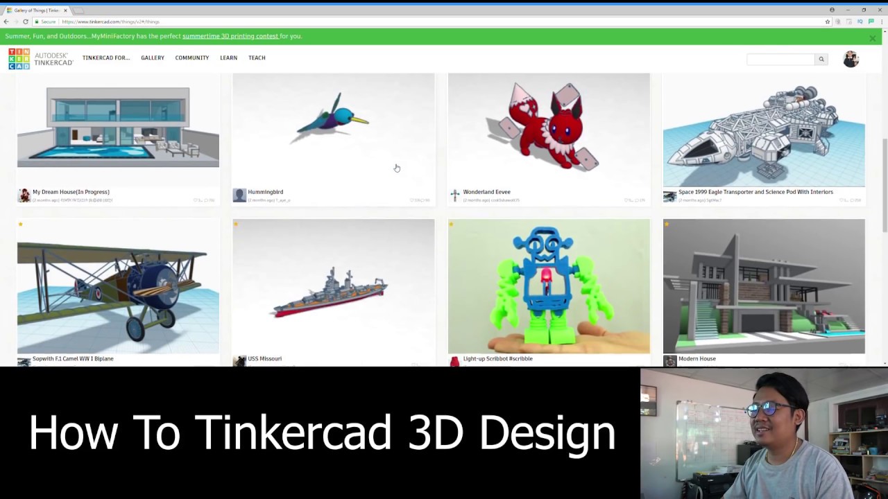Open the Hummingbird title link
Image resolution: width=888 pixels, height=499 pixels.
pos(266,192)
